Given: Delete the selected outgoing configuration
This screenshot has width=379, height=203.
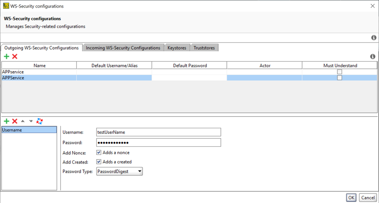Looking at the screenshot, I should (x=15, y=56).
